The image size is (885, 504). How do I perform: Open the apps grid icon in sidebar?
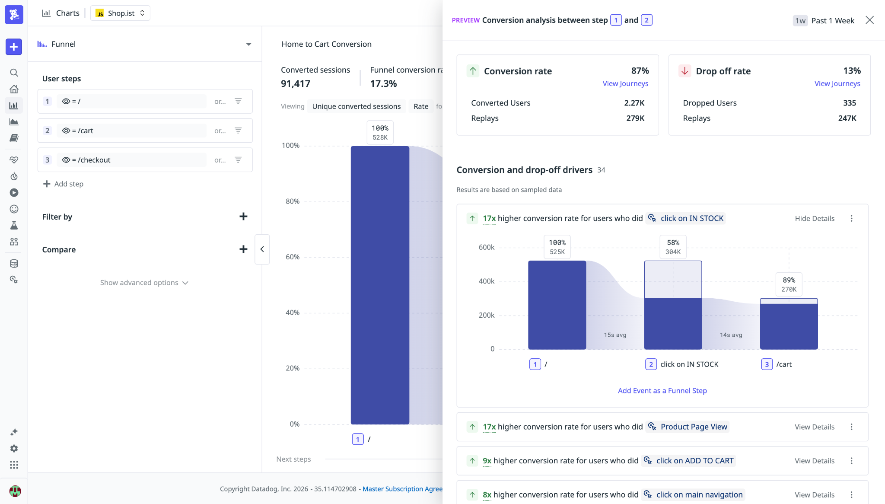click(14, 465)
